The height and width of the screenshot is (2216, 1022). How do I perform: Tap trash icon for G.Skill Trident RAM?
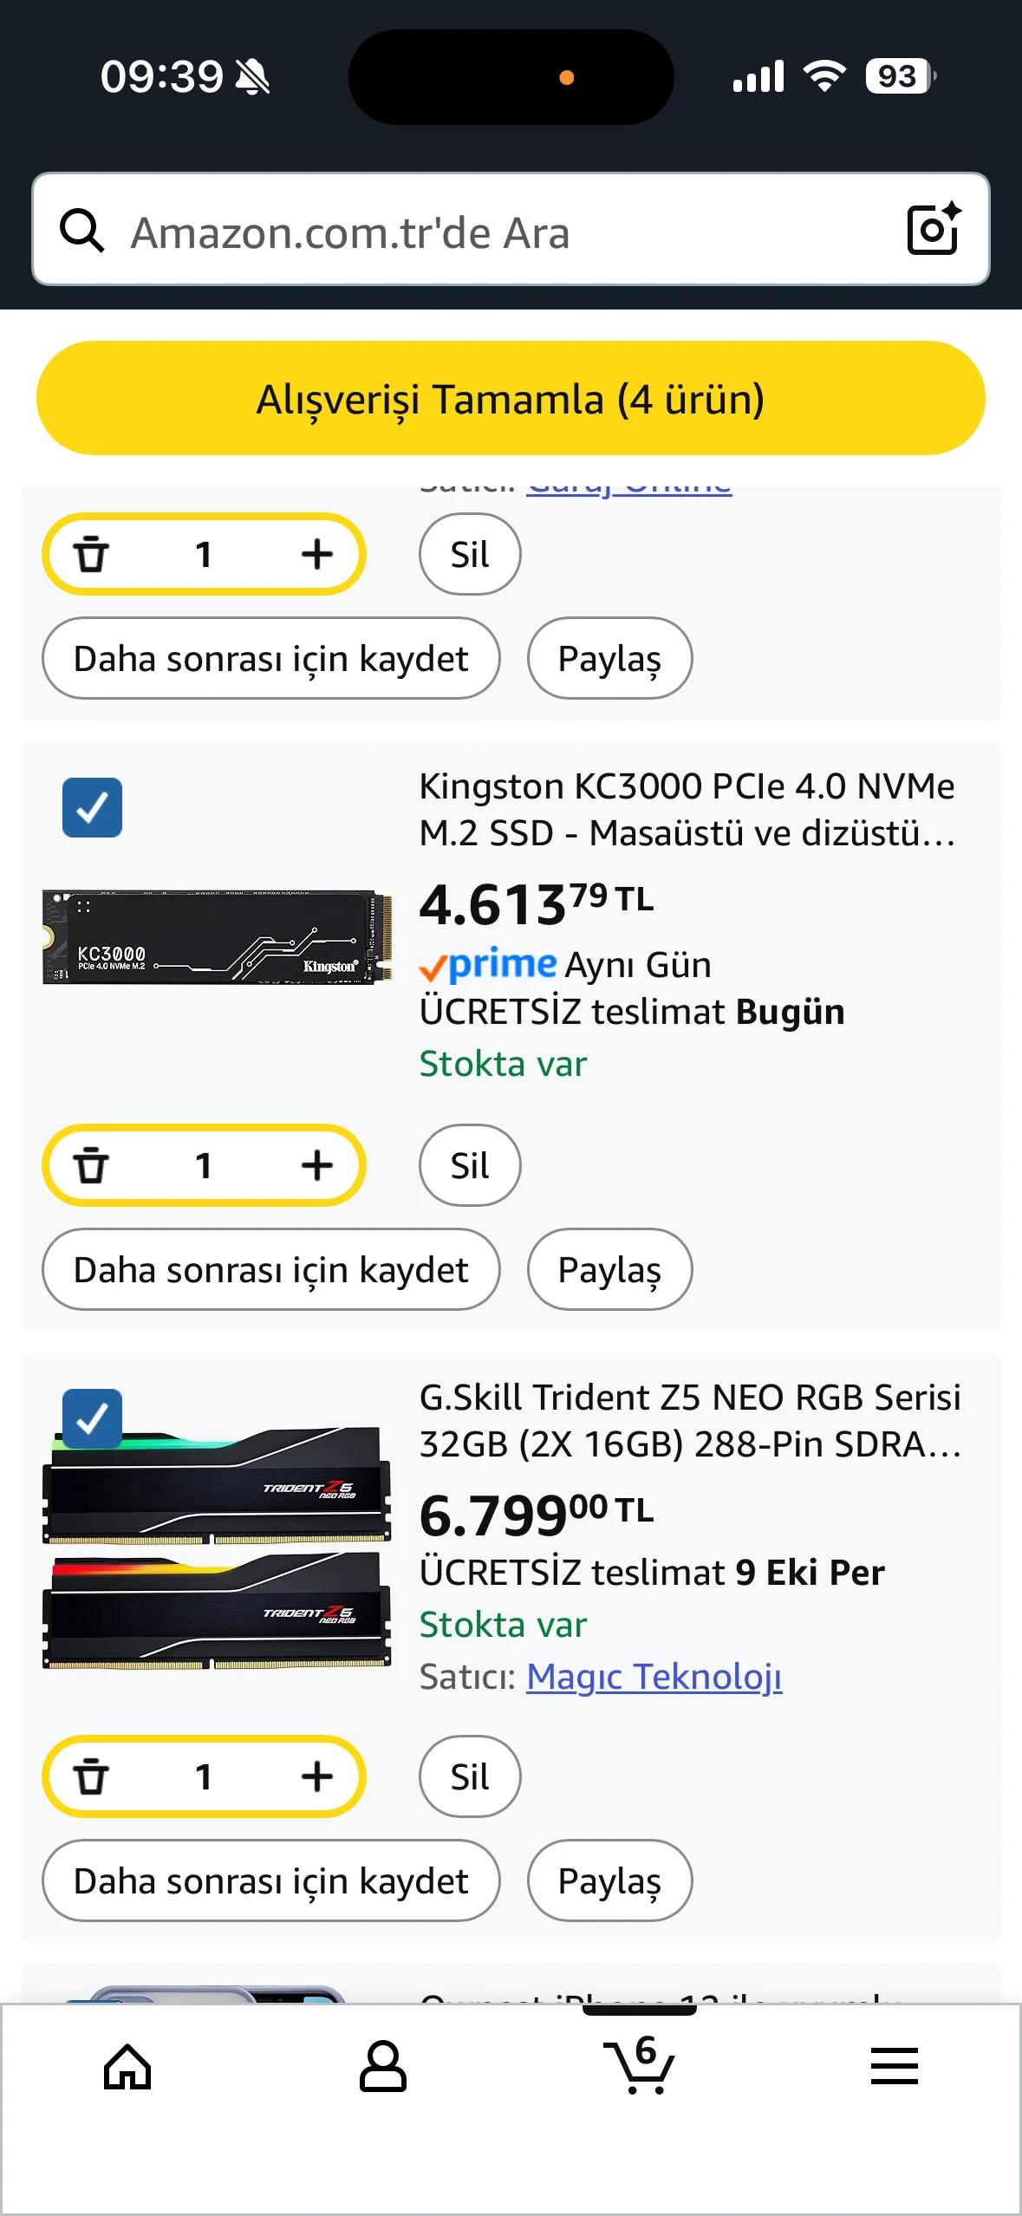[x=91, y=1776]
